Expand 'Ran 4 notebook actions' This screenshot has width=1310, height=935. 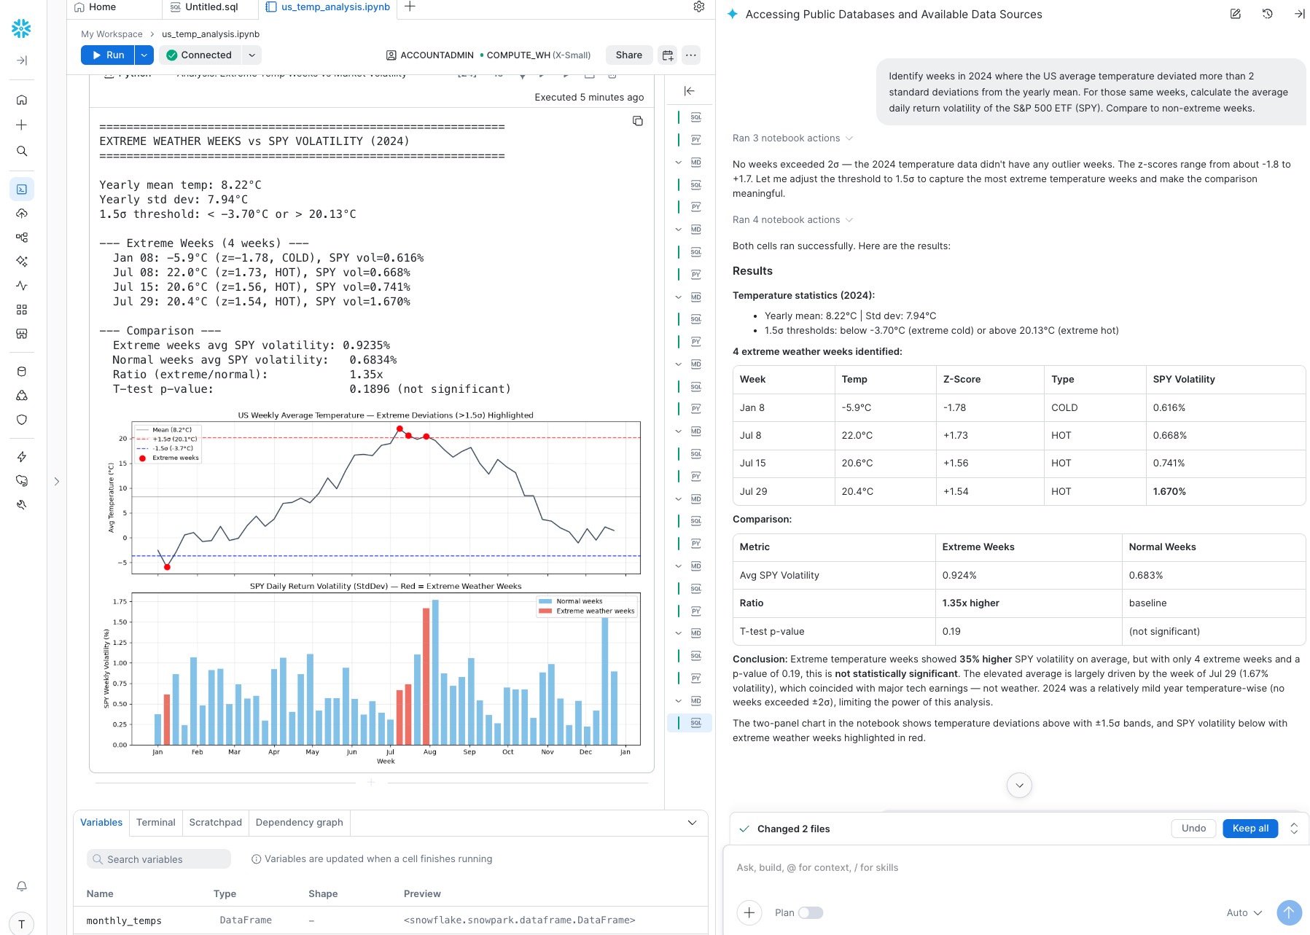click(x=792, y=219)
